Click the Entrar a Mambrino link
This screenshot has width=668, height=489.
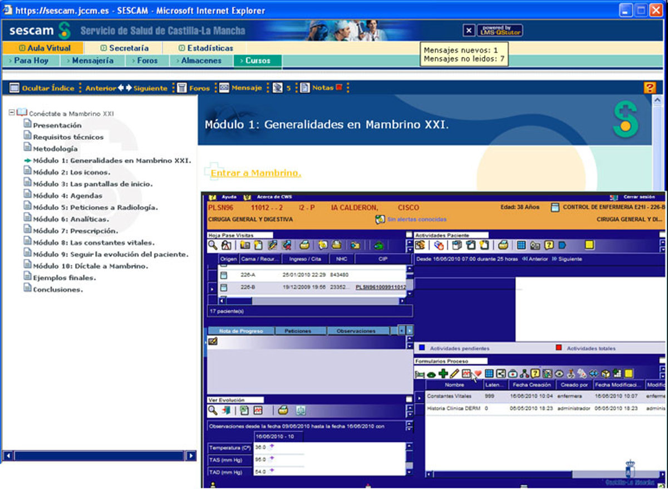tap(256, 173)
